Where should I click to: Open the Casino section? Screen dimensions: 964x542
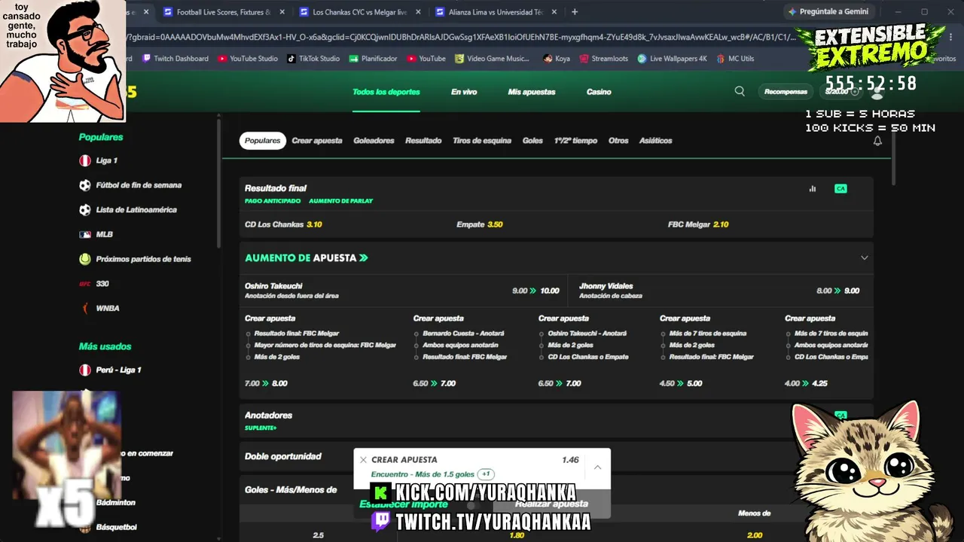(599, 92)
